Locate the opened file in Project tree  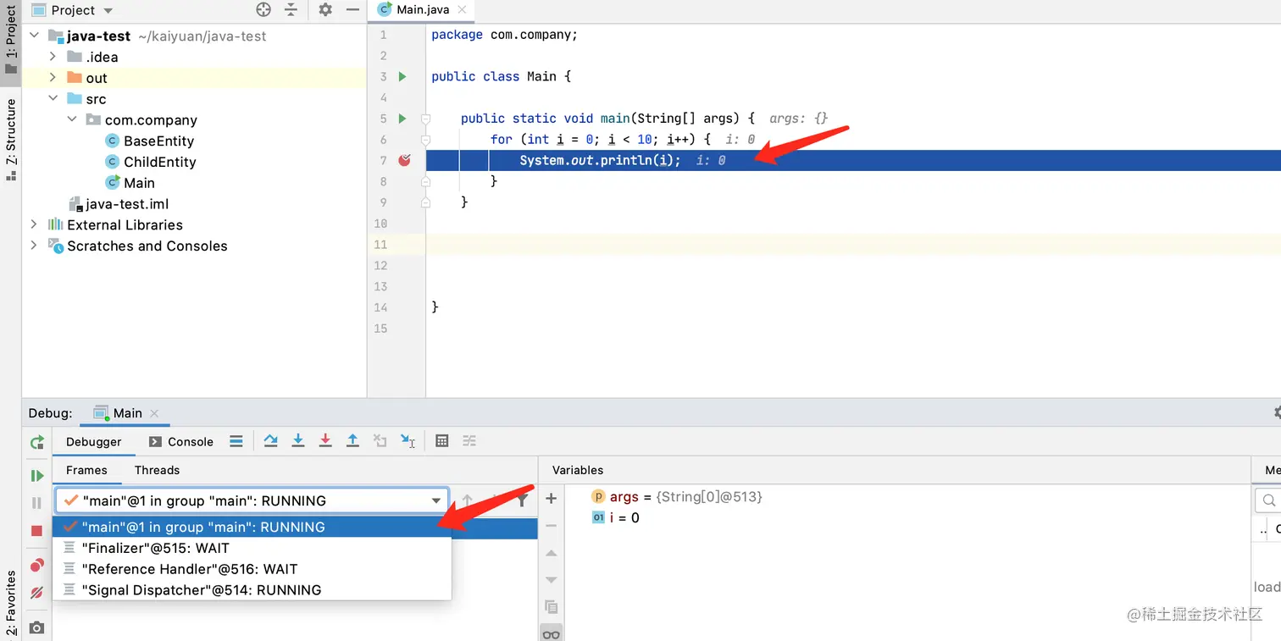pyautogui.click(x=263, y=10)
